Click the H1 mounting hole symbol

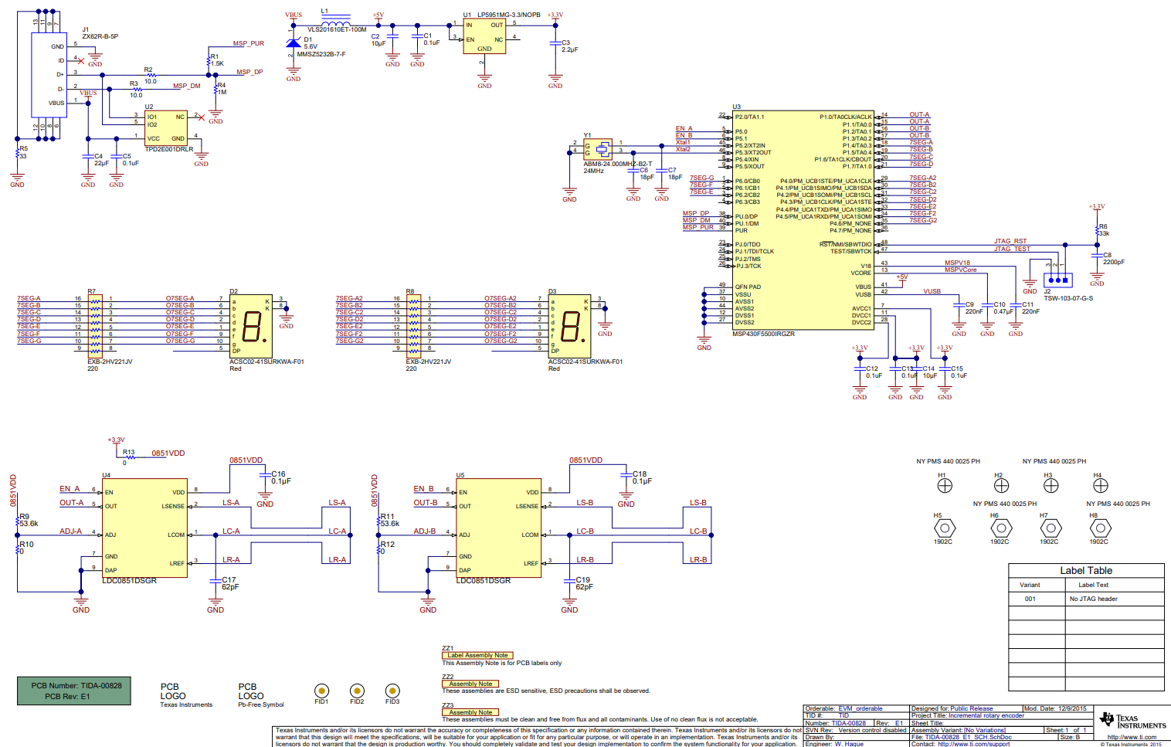coord(944,486)
